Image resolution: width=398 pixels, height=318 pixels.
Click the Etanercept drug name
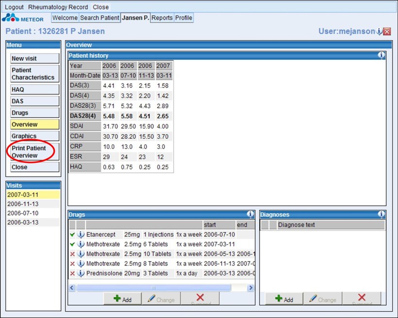pyautogui.click(x=101, y=235)
